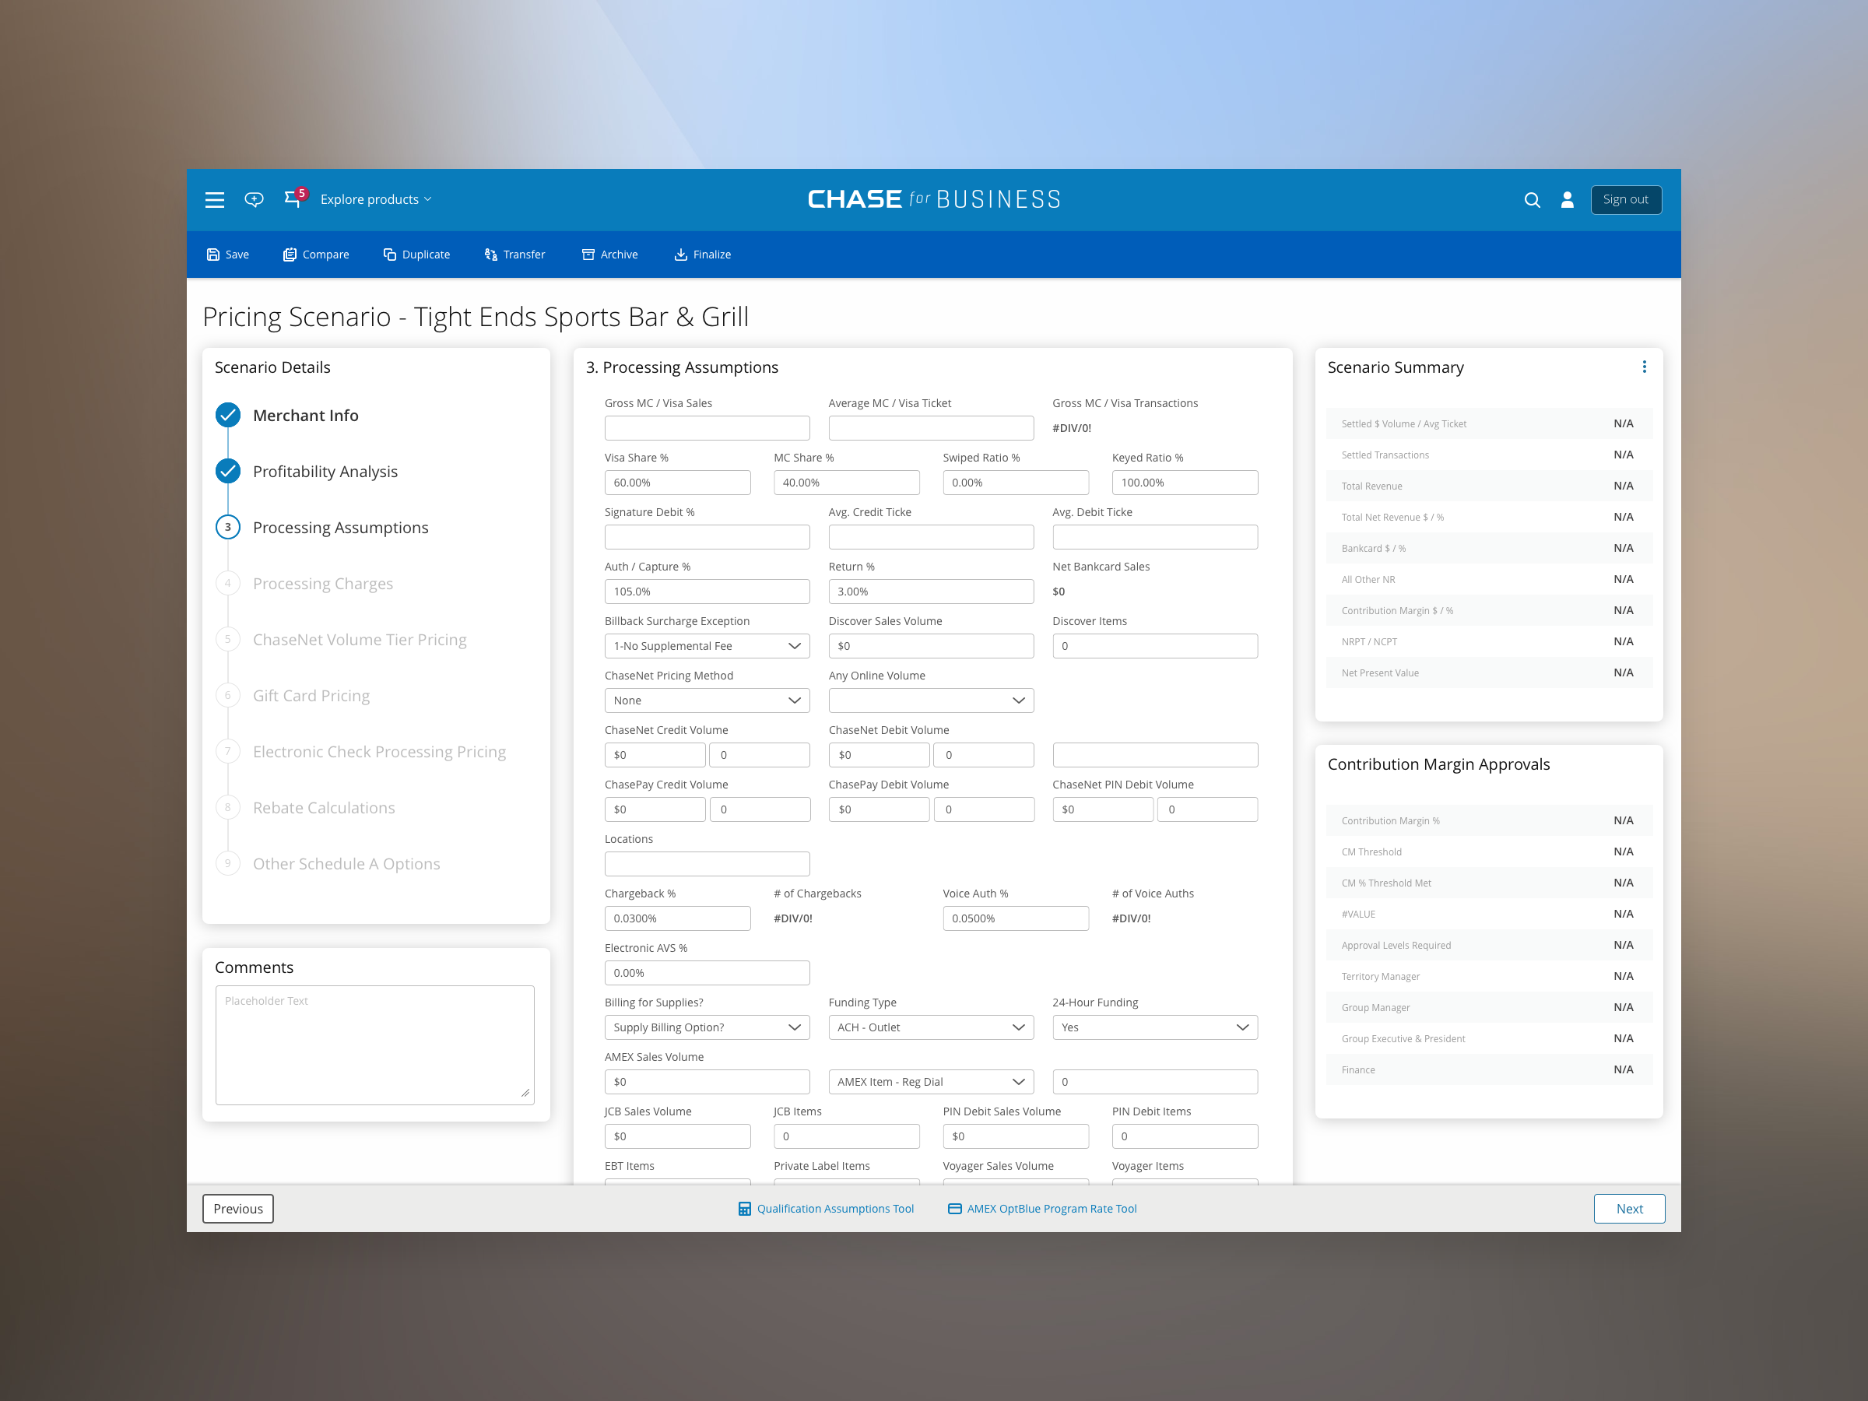Click the JCB Items field
This screenshot has width=1868, height=1401.
coord(846,1136)
